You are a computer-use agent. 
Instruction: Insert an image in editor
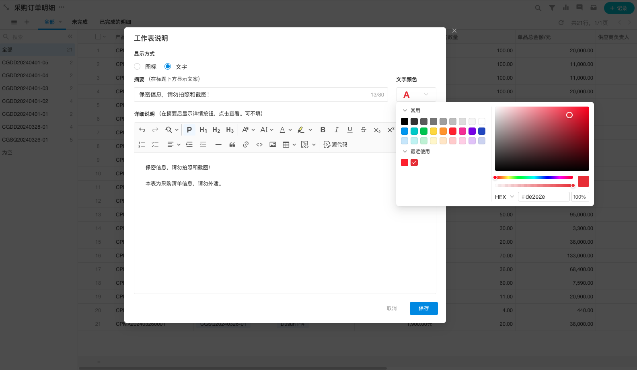[x=273, y=145]
